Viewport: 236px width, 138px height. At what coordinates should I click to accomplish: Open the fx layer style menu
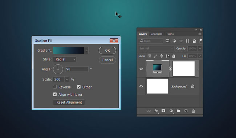pyautogui.click(x=156, y=111)
